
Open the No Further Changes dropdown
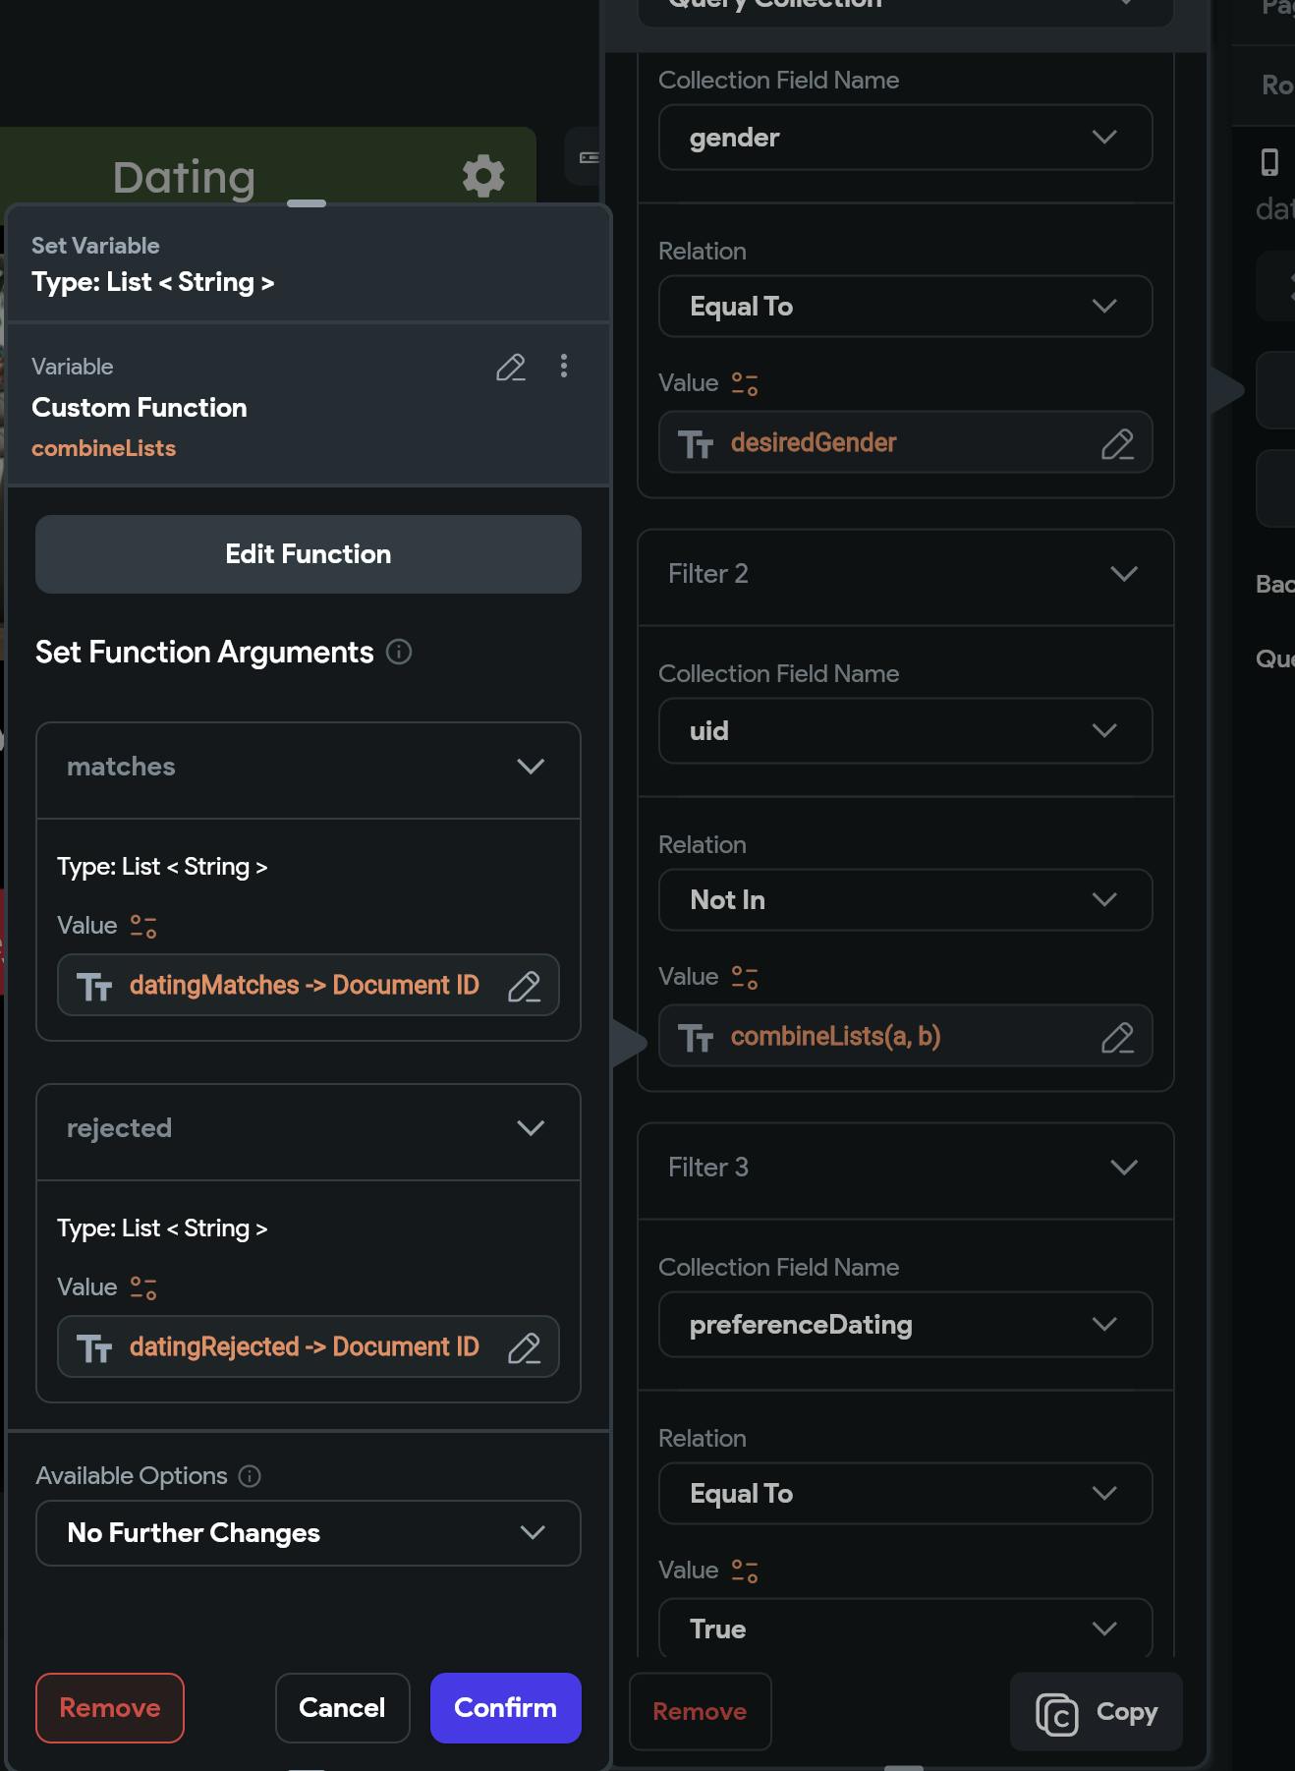[309, 1533]
